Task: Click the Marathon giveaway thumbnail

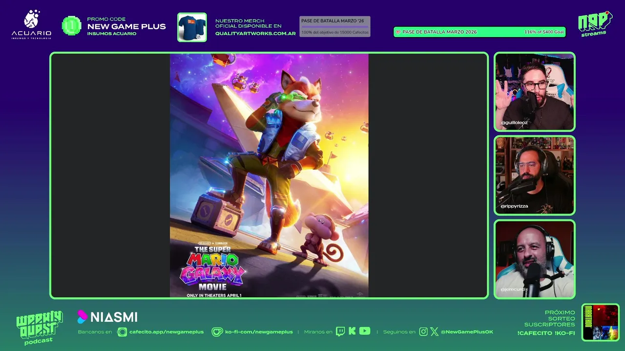Action: [601, 322]
